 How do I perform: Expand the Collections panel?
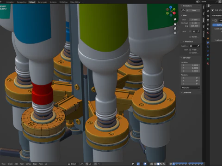click(x=186, y=93)
